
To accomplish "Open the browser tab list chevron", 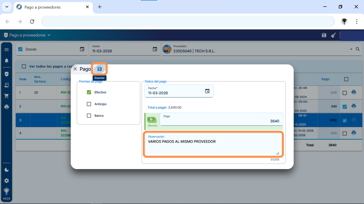I will tap(7, 7).
